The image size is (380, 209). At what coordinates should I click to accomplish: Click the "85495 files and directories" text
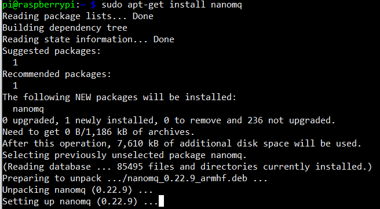[187, 167]
